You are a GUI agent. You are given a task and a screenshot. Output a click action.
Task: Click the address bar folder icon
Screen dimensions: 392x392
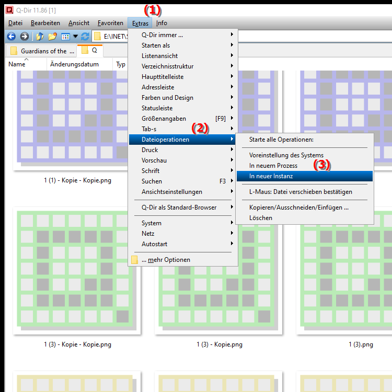(97, 37)
